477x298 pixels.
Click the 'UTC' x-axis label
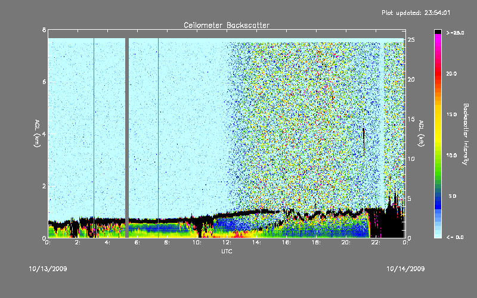pyautogui.click(x=227, y=251)
